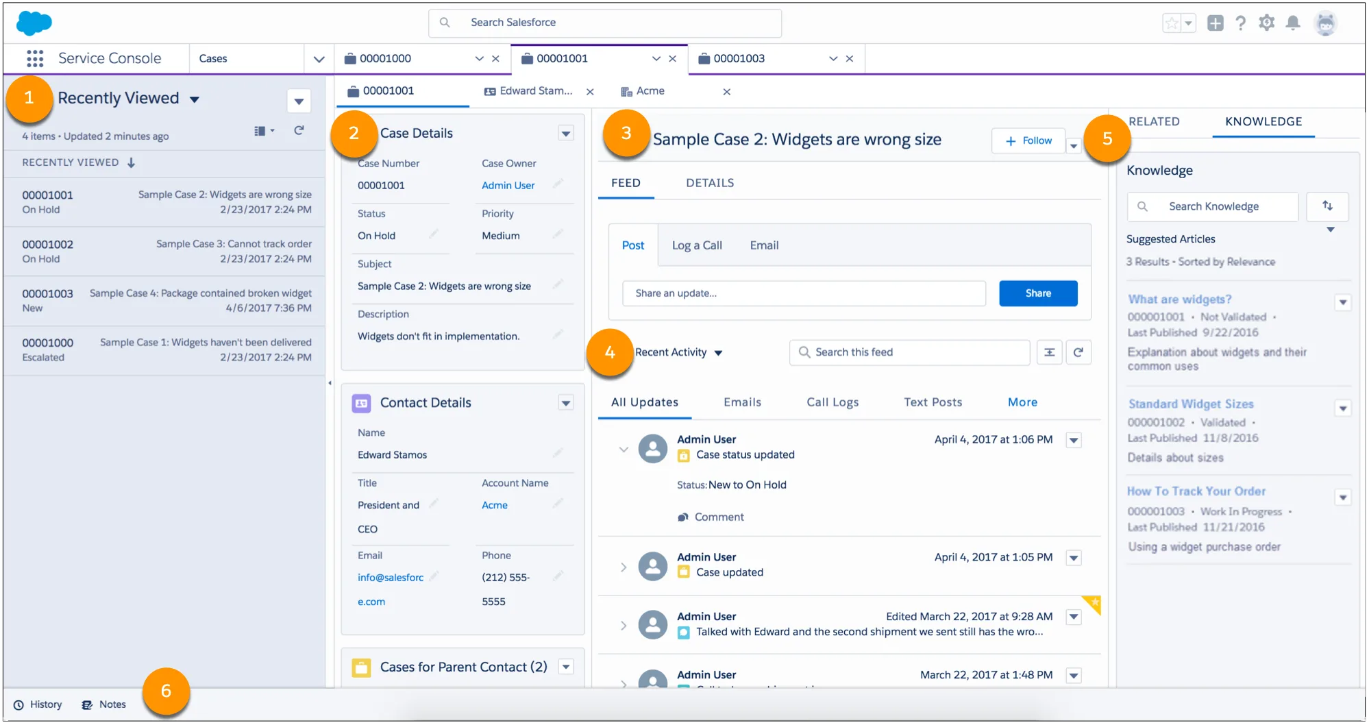This screenshot has width=1369, height=725.
Task: Refresh the Recently Viewed list
Action: (299, 130)
